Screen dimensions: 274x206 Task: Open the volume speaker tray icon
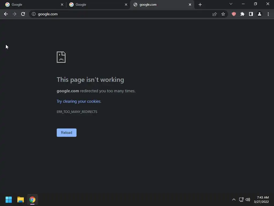coord(248,200)
